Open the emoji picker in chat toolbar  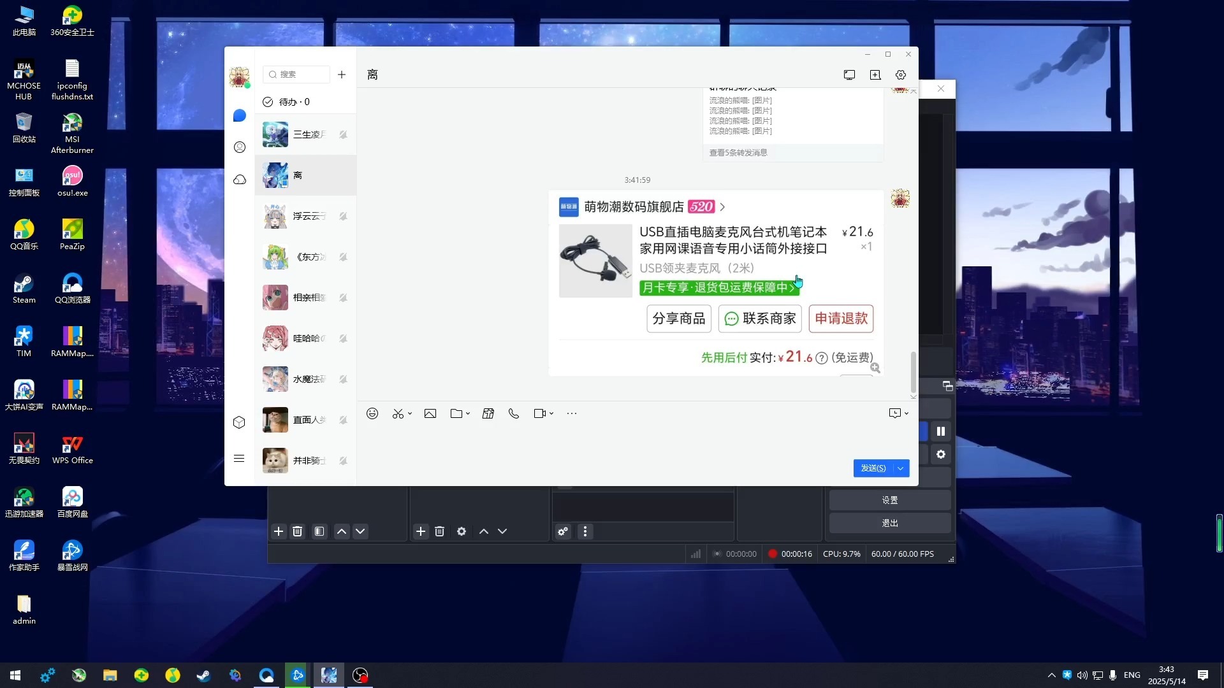(372, 413)
